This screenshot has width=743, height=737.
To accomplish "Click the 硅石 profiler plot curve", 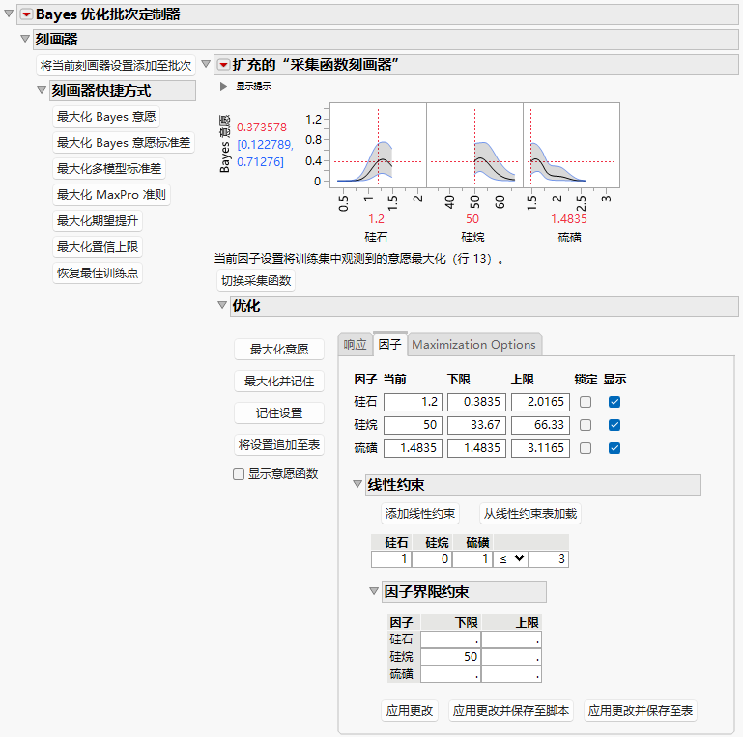I will (x=378, y=145).
